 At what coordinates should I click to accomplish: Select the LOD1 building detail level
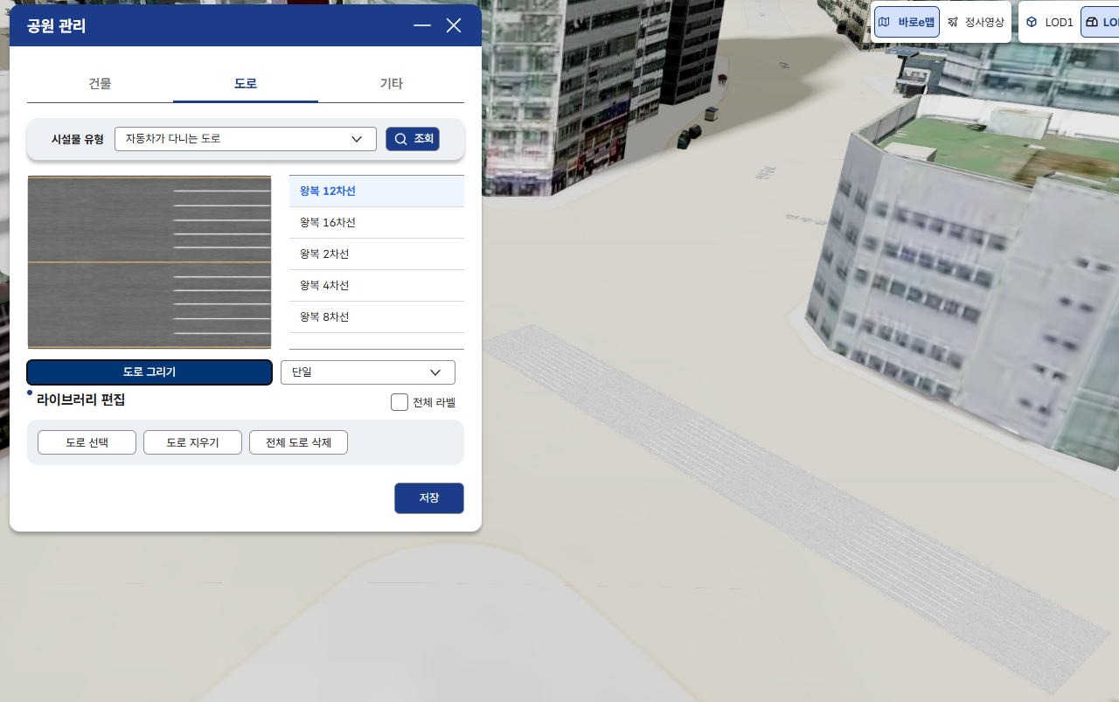(x=1050, y=22)
